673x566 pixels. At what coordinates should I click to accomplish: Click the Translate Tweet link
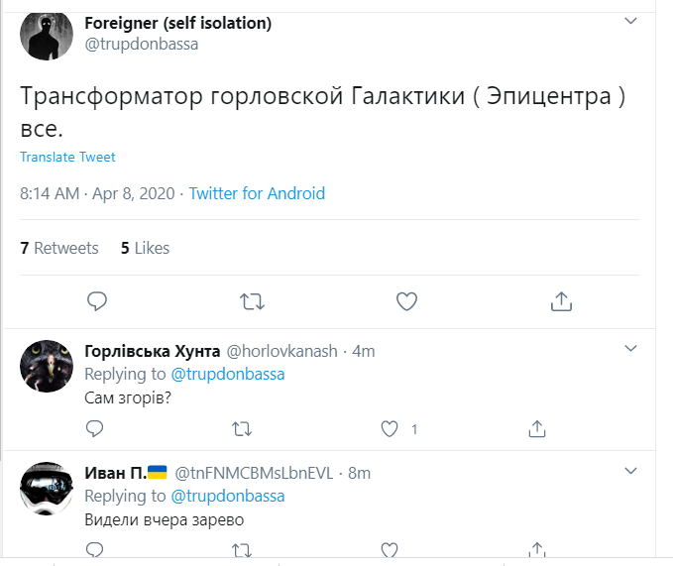67,157
